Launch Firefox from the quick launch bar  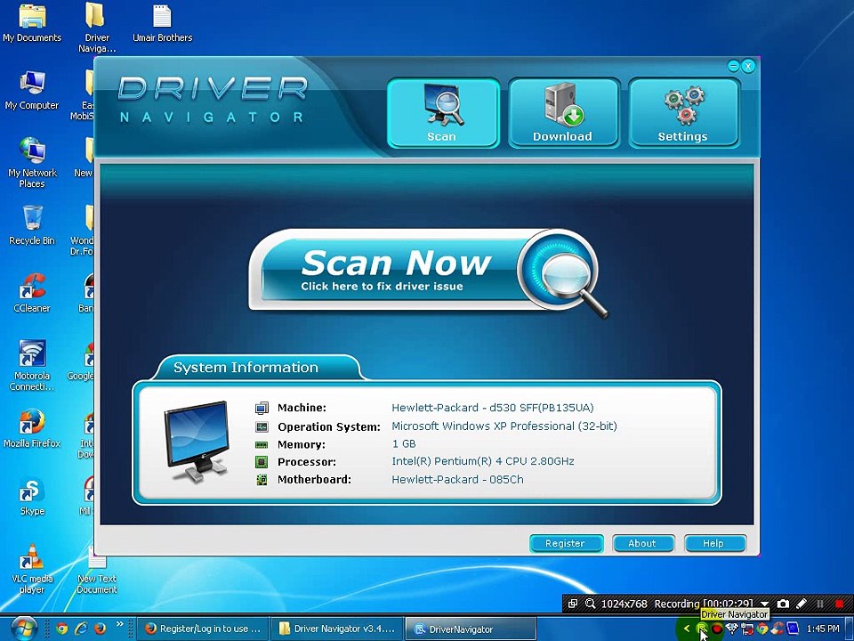pyautogui.click(x=100, y=629)
